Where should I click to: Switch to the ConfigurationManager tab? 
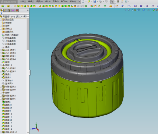[9, 10]
